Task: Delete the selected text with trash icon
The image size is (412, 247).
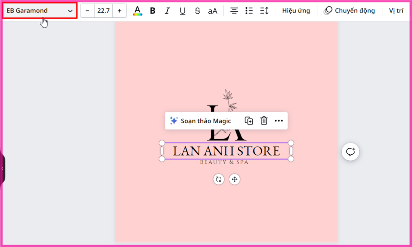Action: pos(264,121)
